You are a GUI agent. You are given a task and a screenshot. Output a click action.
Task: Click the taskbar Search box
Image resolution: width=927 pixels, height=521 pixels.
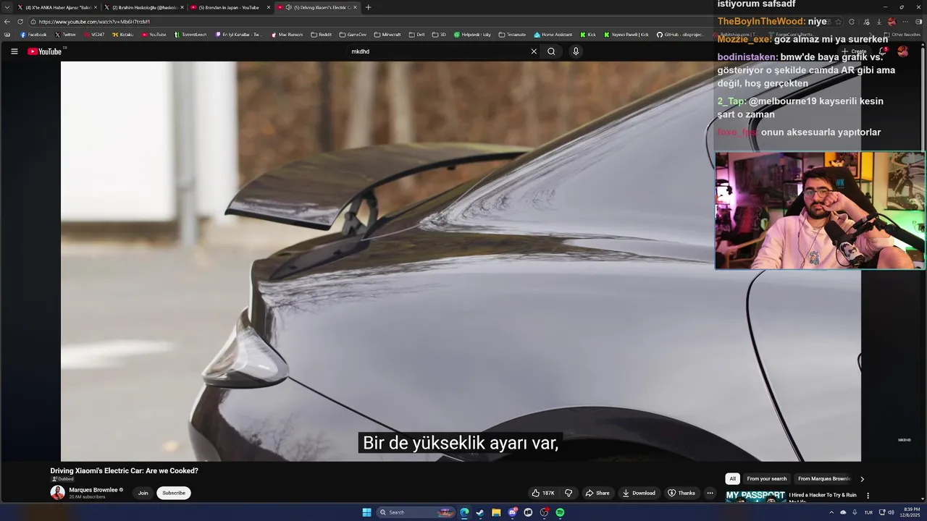tap(416, 512)
